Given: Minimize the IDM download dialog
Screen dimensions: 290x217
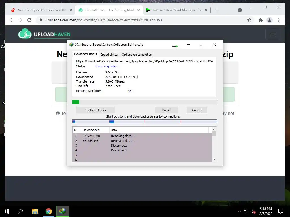Looking at the screenshot, I should click(x=188, y=44).
